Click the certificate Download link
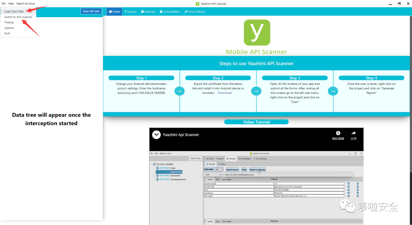 [225, 93]
